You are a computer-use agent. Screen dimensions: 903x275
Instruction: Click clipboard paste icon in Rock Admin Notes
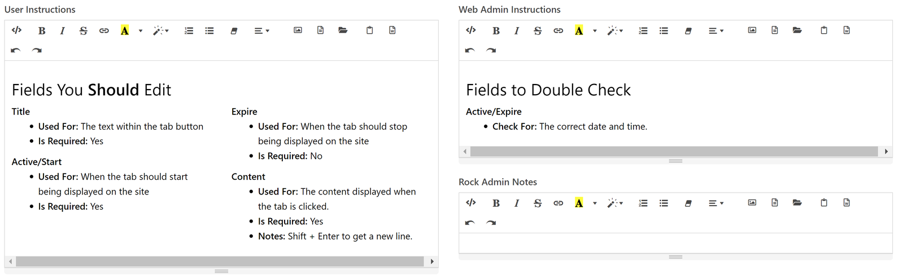pos(824,203)
